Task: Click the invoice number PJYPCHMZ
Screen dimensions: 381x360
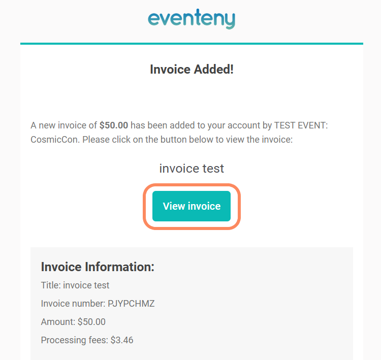Action: [x=131, y=304]
